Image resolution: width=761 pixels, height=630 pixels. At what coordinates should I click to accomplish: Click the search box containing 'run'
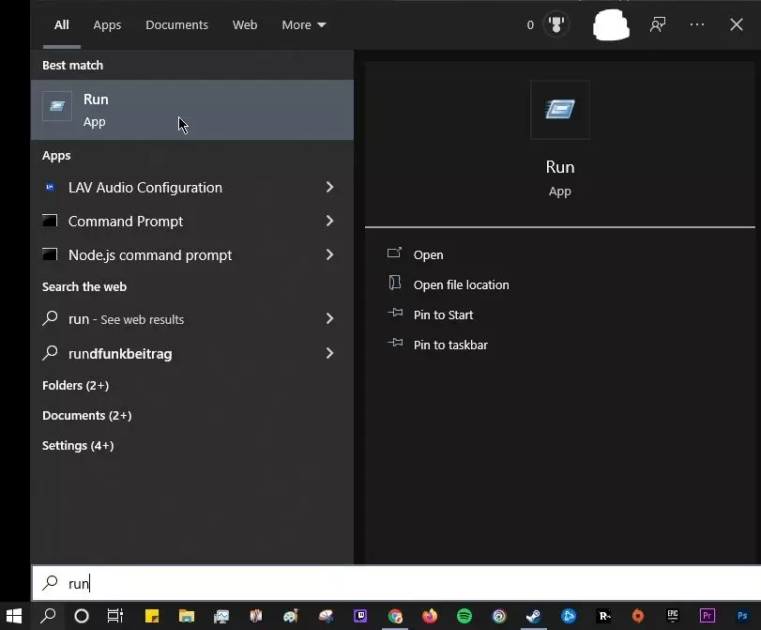coord(397,583)
